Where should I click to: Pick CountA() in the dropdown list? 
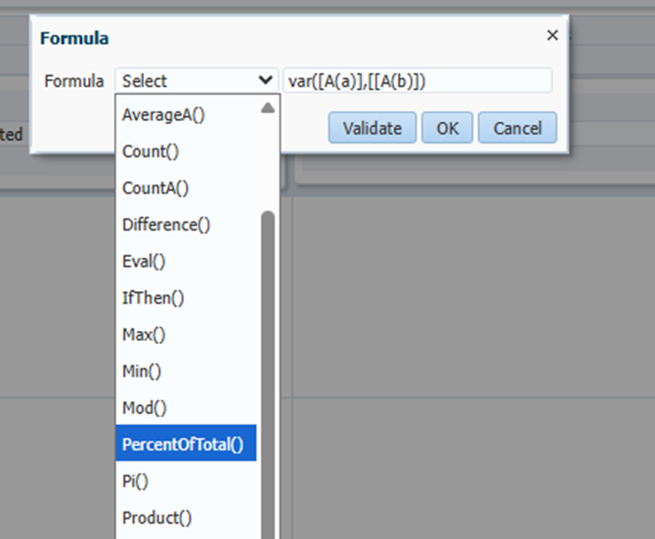(x=155, y=188)
